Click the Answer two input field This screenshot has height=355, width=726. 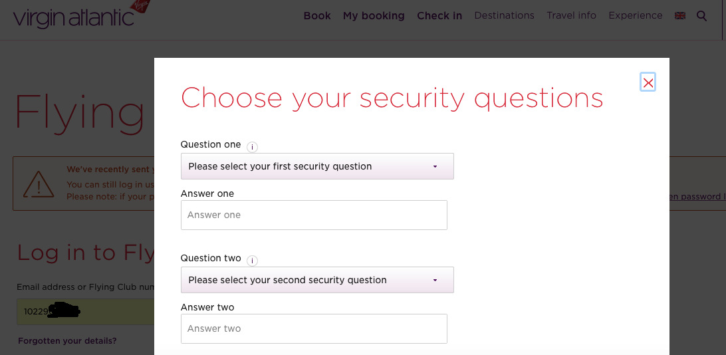pos(314,328)
